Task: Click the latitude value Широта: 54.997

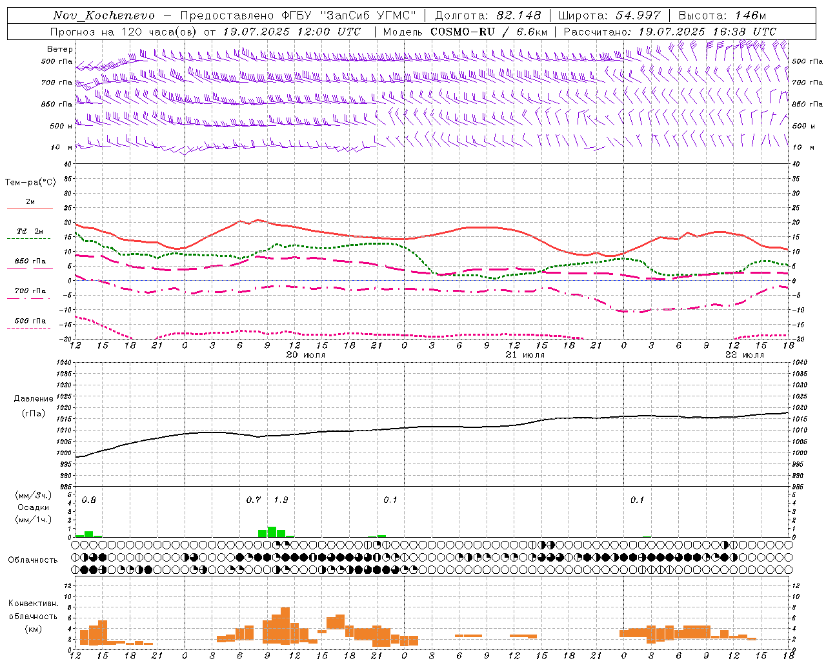Action: (610, 15)
